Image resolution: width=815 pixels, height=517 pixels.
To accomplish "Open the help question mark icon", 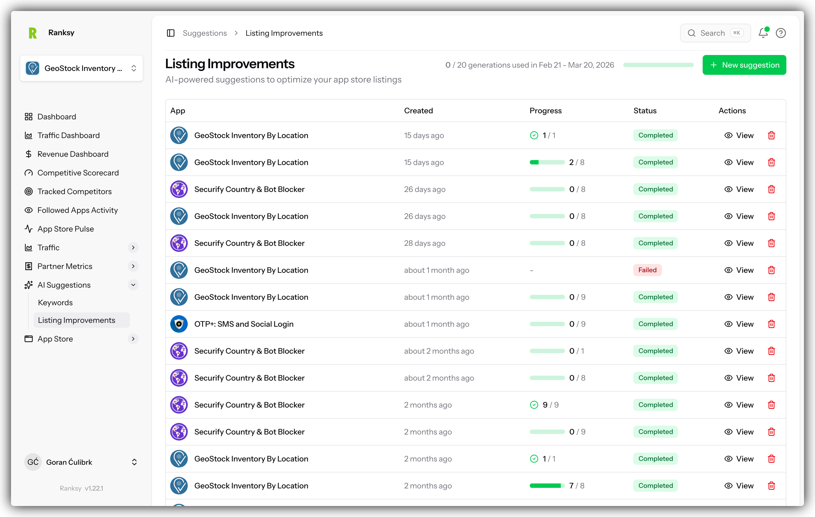I will coord(781,33).
